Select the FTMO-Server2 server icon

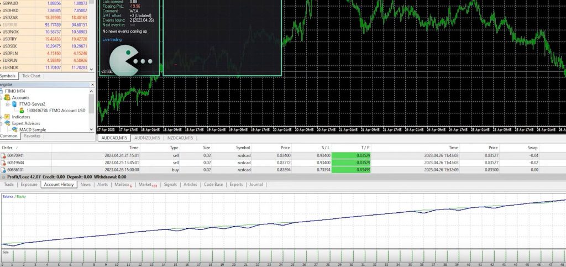pos(14,104)
